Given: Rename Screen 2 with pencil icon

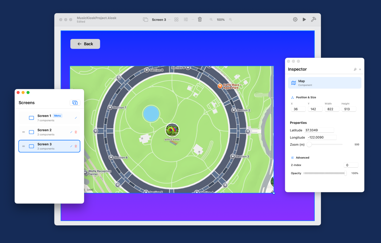Looking at the screenshot, I should click(x=71, y=132).
